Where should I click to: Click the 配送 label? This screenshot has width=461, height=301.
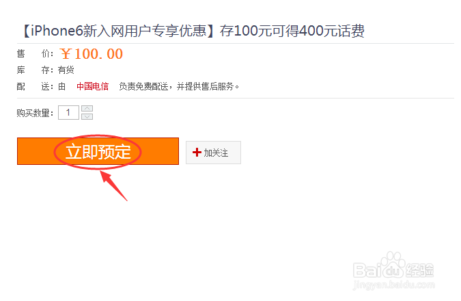[35, 87]
